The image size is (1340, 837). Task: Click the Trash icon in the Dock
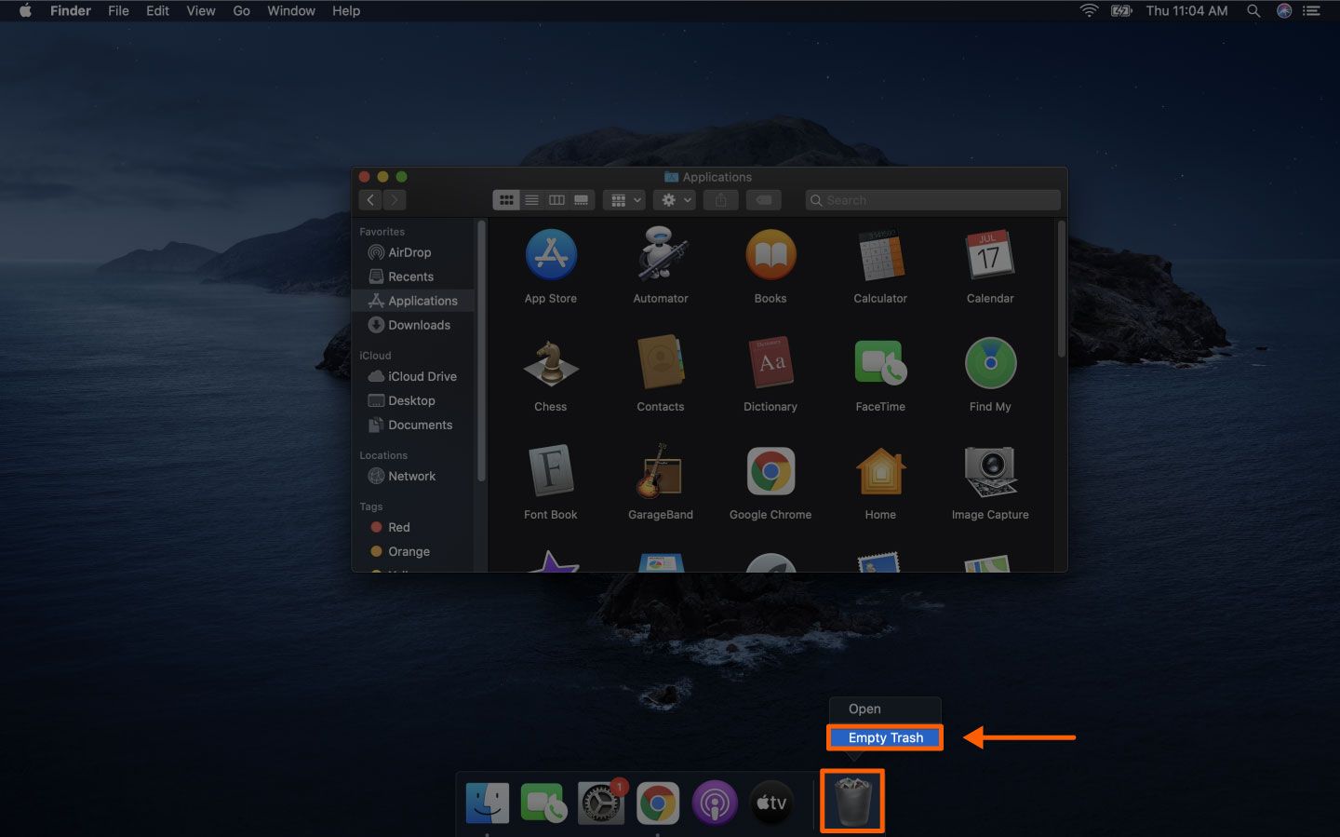click(852, 801)
